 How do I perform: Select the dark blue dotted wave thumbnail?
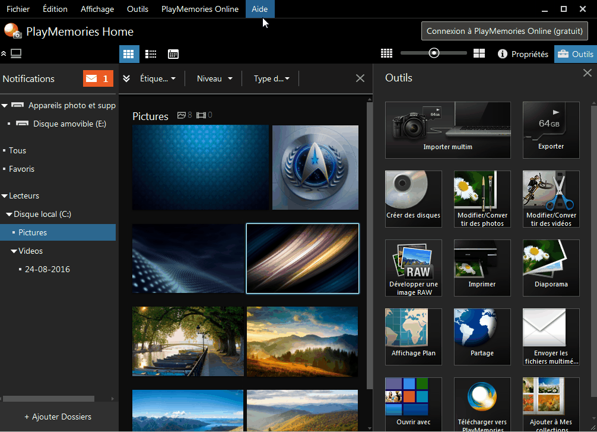pos(188,258)
